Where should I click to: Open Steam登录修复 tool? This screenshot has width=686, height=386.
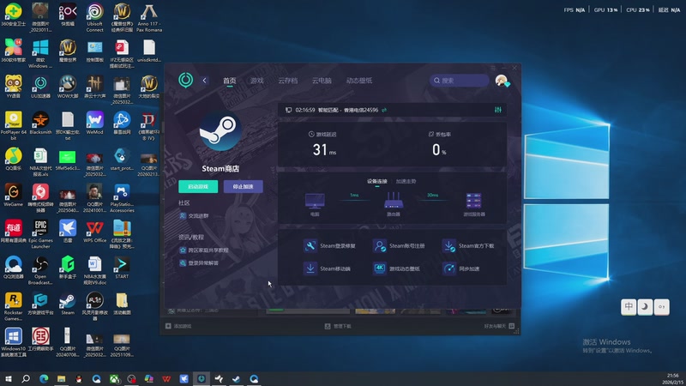pos(329,245)
